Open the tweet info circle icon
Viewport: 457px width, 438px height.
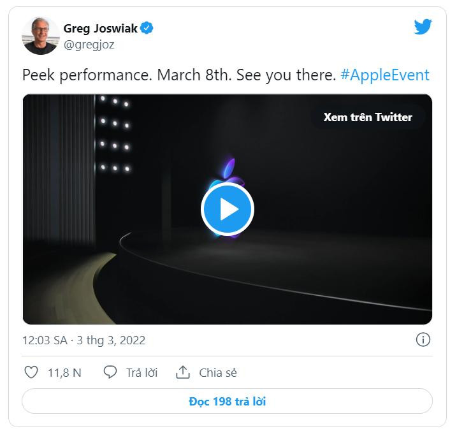pyautogui.click(x=423, y=339)
